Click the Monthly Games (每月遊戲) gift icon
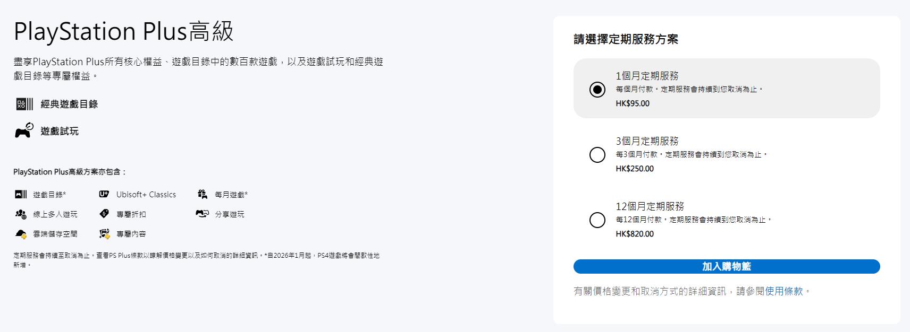 point(202,195)
